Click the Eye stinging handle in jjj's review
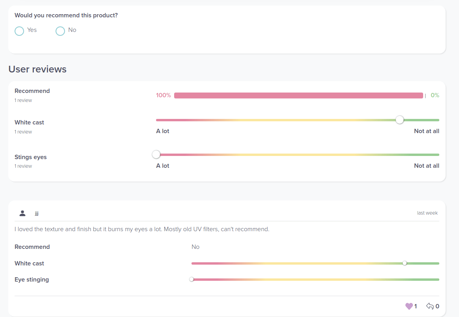The height and width of the screenshot is (317, 459). click(191, 279)
